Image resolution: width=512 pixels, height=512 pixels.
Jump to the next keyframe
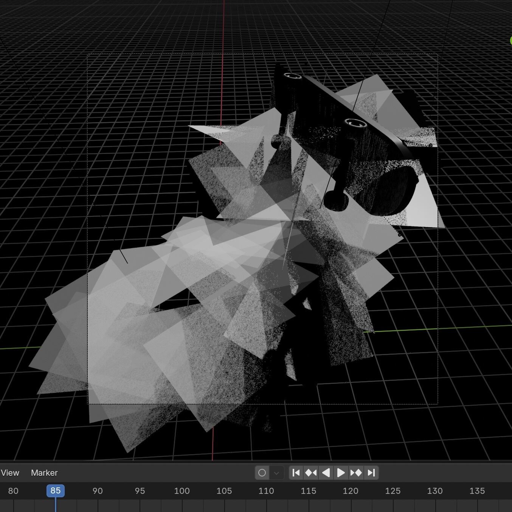[x=356, y=473]
